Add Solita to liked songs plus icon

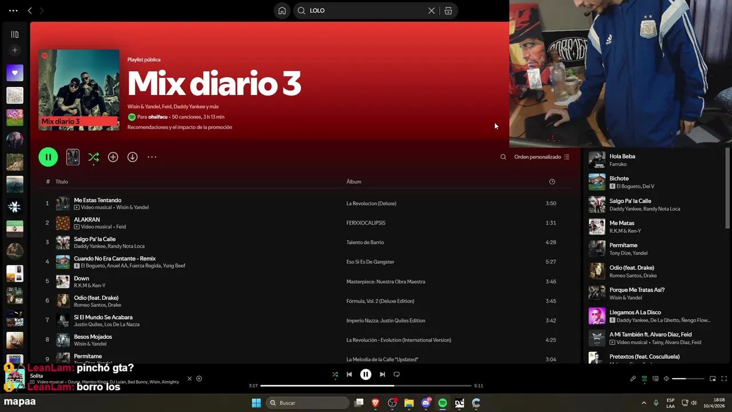[x=199, y=378]
